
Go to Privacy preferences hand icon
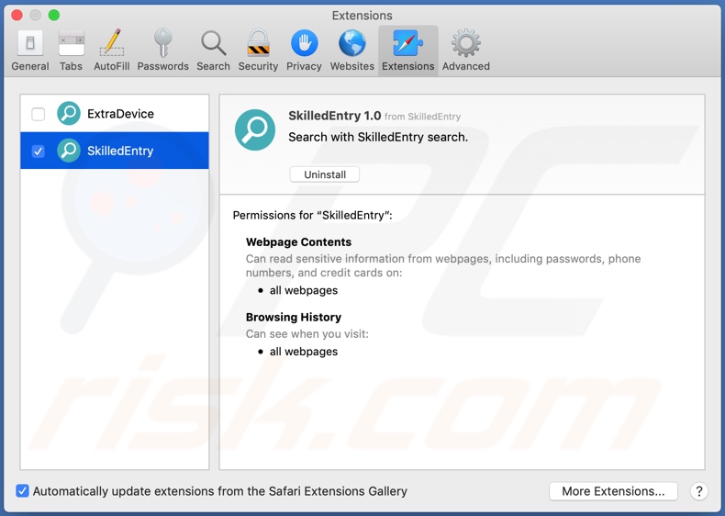pyautogui.click(x=304, y=50)
